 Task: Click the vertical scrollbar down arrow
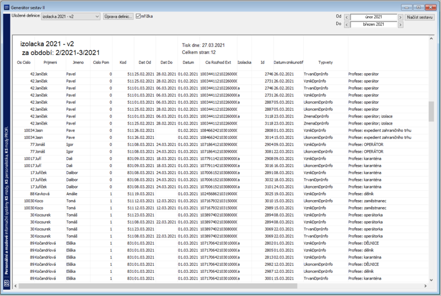pos(431,279)
